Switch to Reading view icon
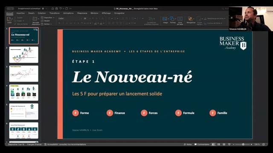The image size is (273, 153). point(224,144)
